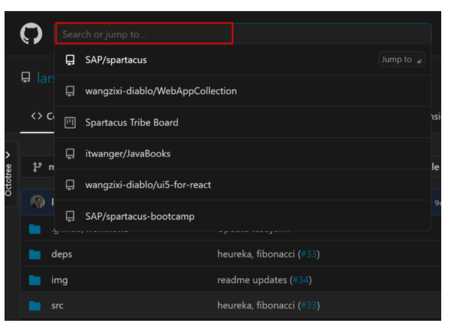Click the repo icon next to itwanger/JavaBooks

point(70,154)
